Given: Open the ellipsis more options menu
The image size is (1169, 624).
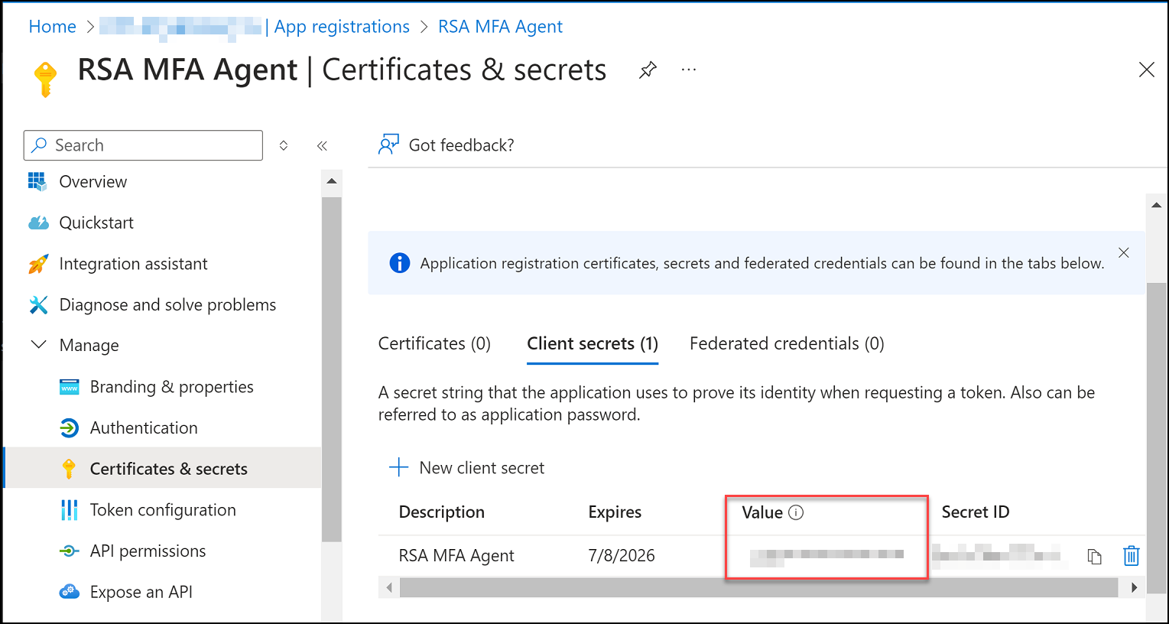Looking at the screenshot, I should click(x=689, y=70).
